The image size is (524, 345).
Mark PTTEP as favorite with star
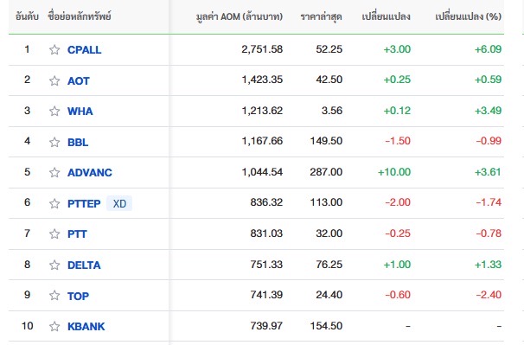54,203
